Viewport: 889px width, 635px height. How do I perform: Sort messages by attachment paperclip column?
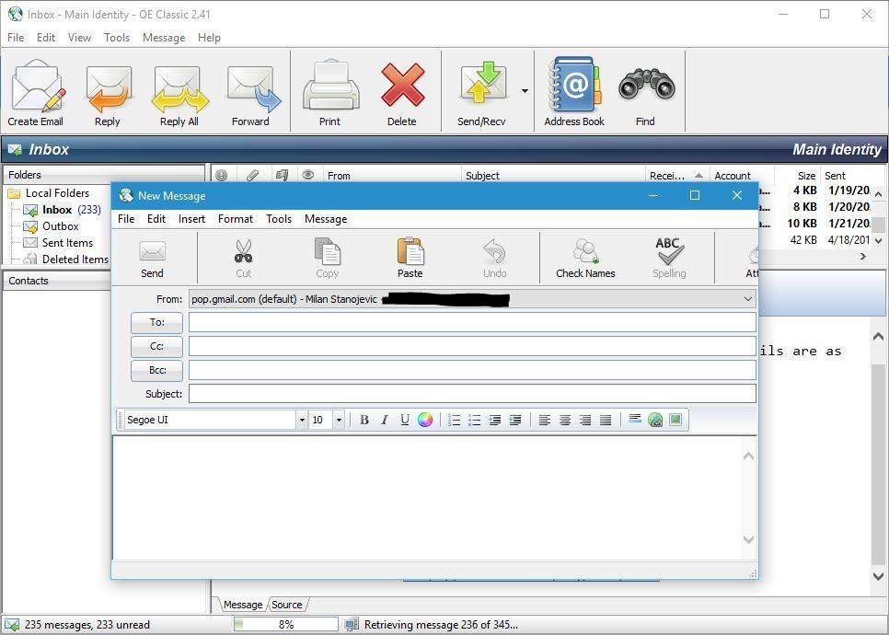(x=252, y=176)
